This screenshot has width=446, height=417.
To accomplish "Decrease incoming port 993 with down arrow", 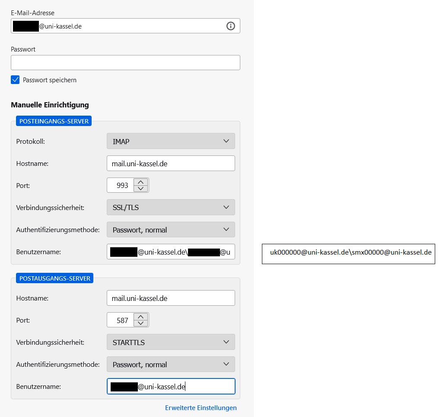I will (x=141, y=188).
